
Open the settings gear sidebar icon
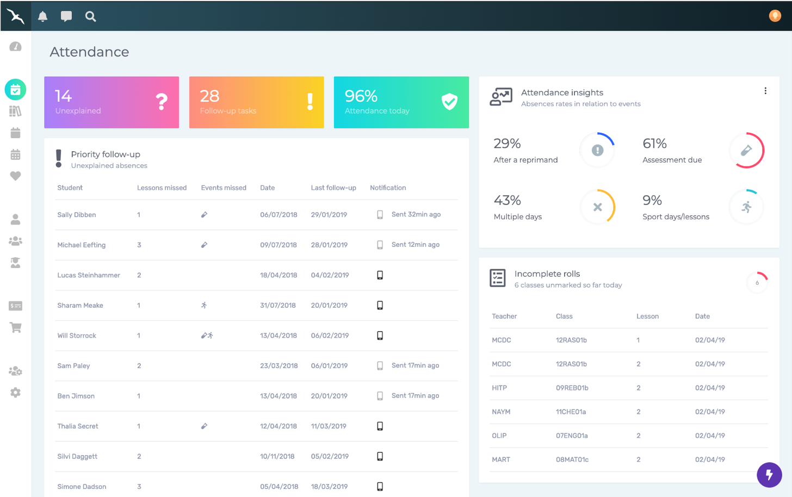click(15, 393)
